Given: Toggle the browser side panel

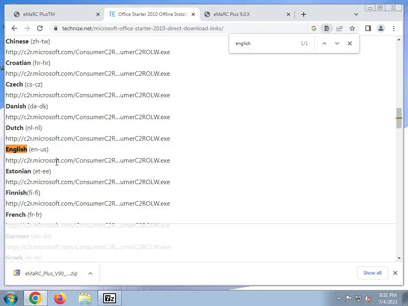Looking at the screenshot, I should tap(368, 28).
